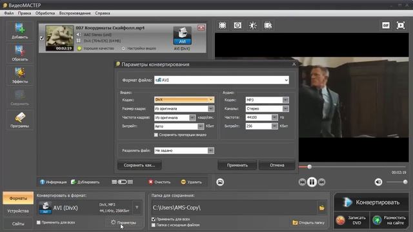This screenshot has height=232, width=413.
Task: Click Разместить на сайте
Action: coord(390,220)
